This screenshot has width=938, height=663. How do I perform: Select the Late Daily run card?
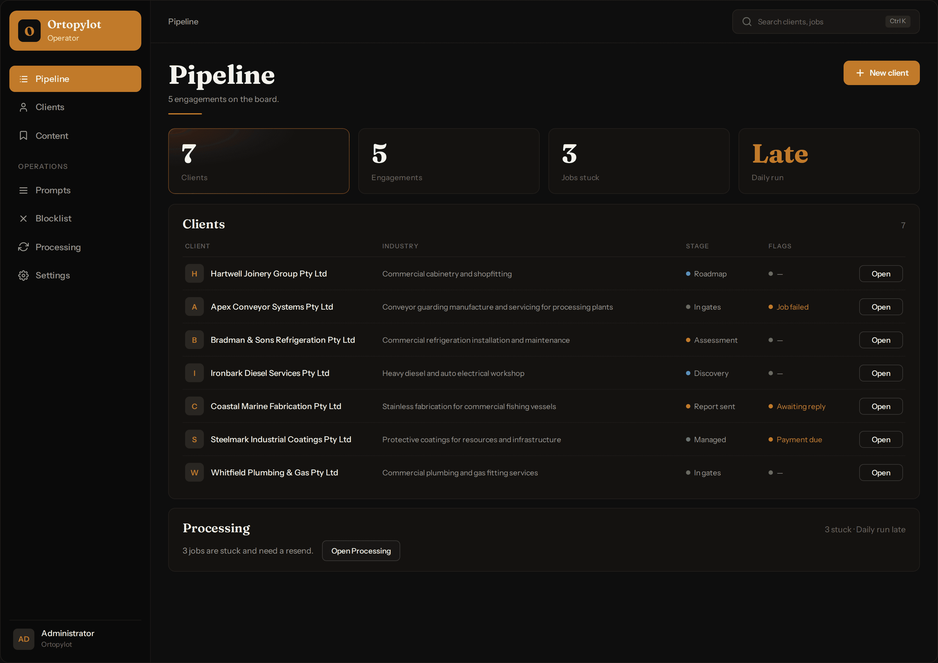[829, 161]
